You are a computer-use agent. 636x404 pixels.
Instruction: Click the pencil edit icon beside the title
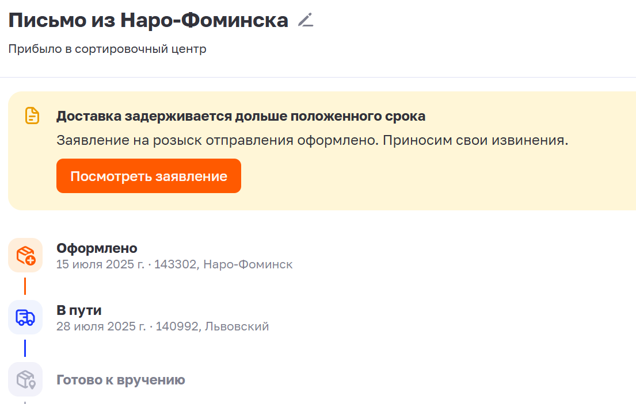tap(306, 21)
